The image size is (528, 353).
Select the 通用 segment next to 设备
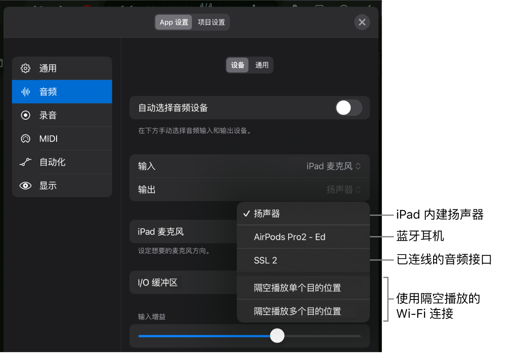(x=262, y=65)
